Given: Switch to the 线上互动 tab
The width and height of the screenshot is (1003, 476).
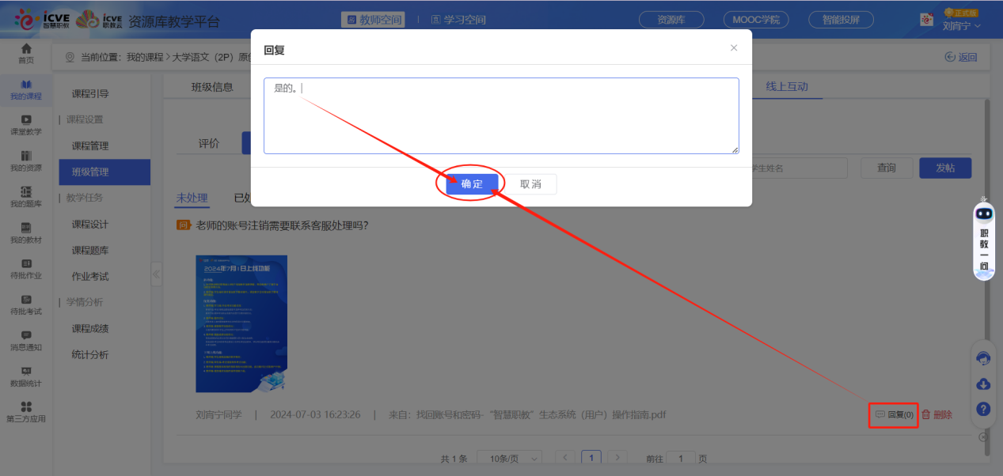Looking at the screenshot, I should 786,87.
